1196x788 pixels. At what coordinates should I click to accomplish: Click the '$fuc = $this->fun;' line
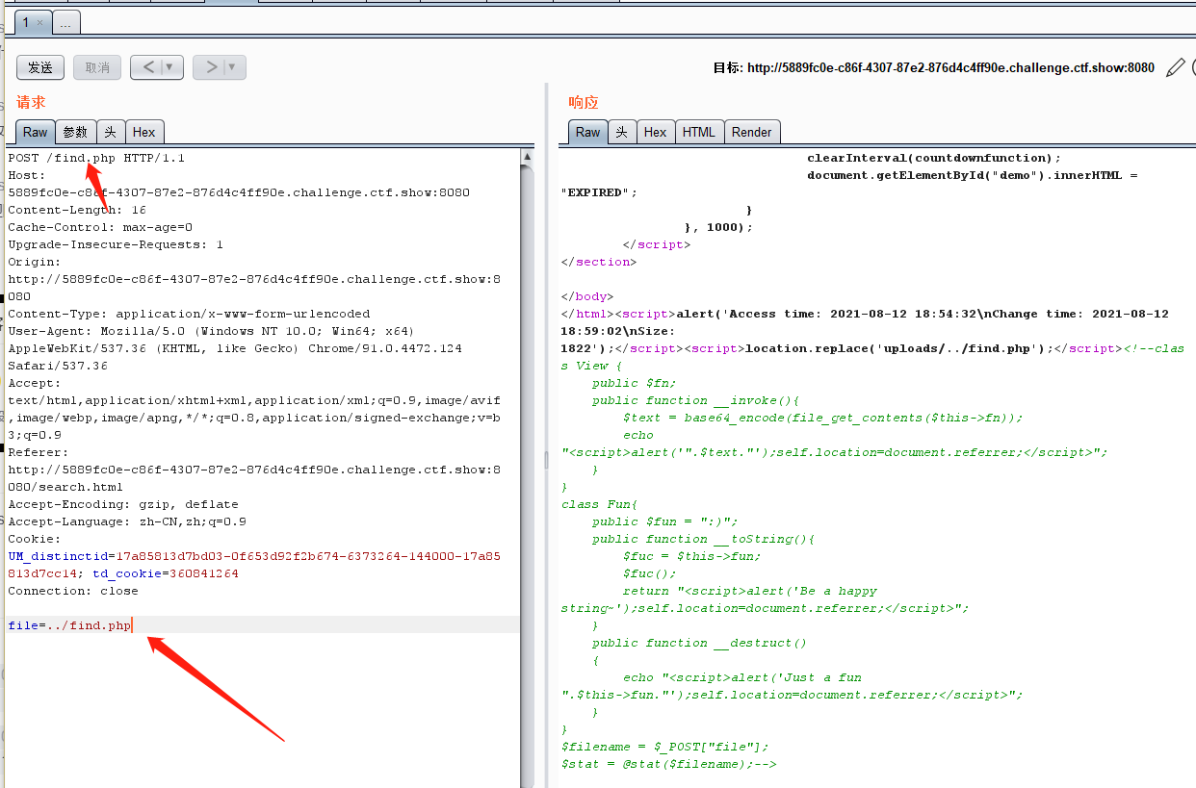point(692,555)
